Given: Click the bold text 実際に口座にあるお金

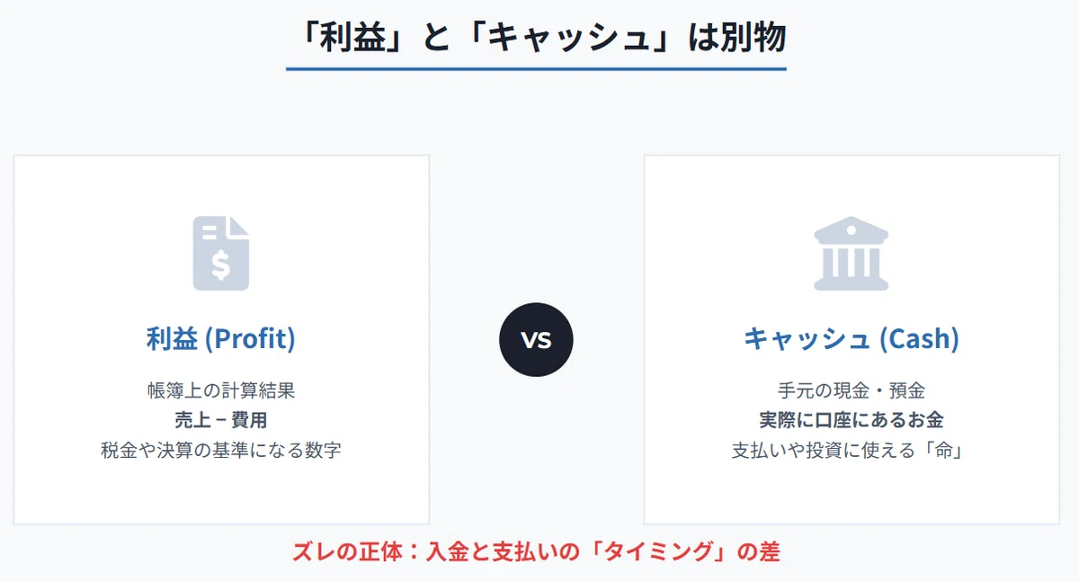Looking at the screenshot, I should [851, 420].
